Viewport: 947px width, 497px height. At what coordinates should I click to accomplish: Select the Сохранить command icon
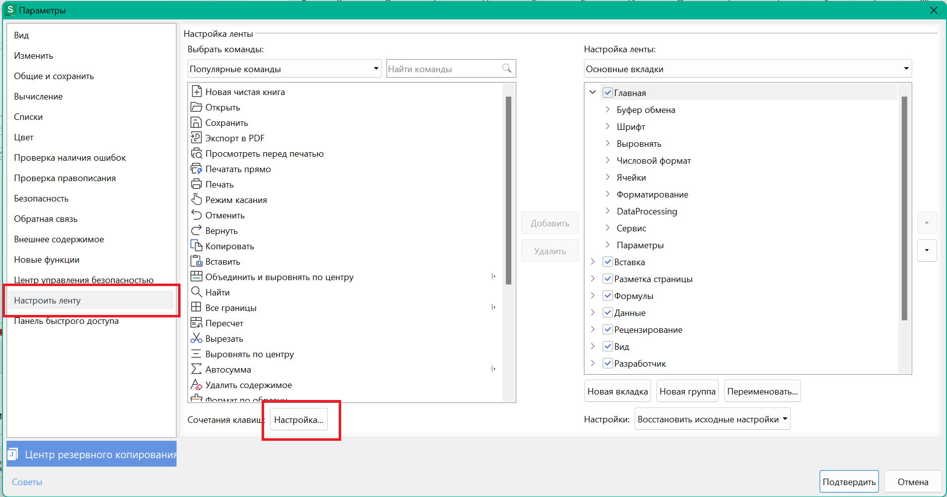196,122
